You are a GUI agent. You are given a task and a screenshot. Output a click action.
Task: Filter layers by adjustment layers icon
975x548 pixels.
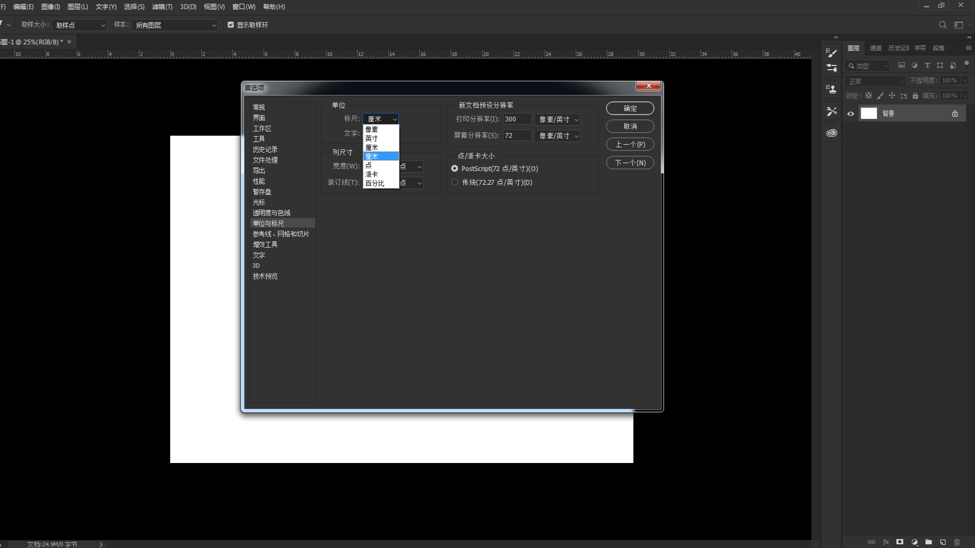pyautogui.click(x=914, y=65)
